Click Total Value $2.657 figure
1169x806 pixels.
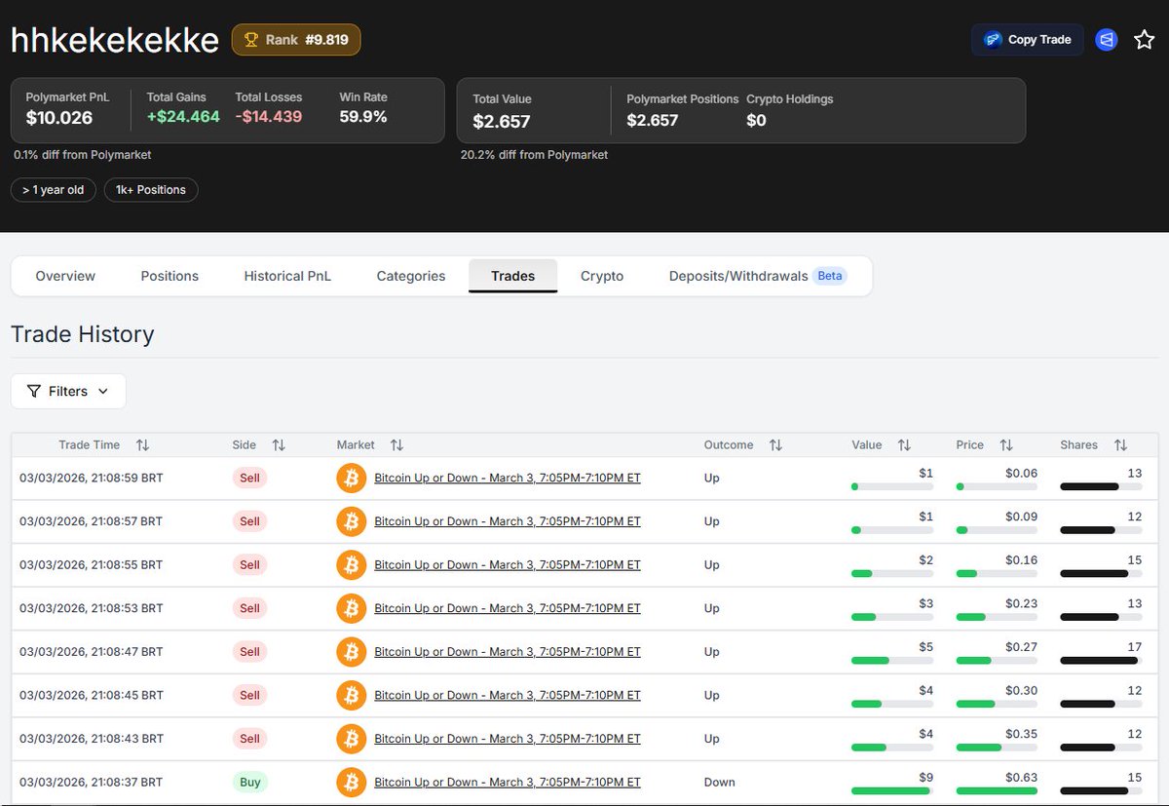pos(502,121)
